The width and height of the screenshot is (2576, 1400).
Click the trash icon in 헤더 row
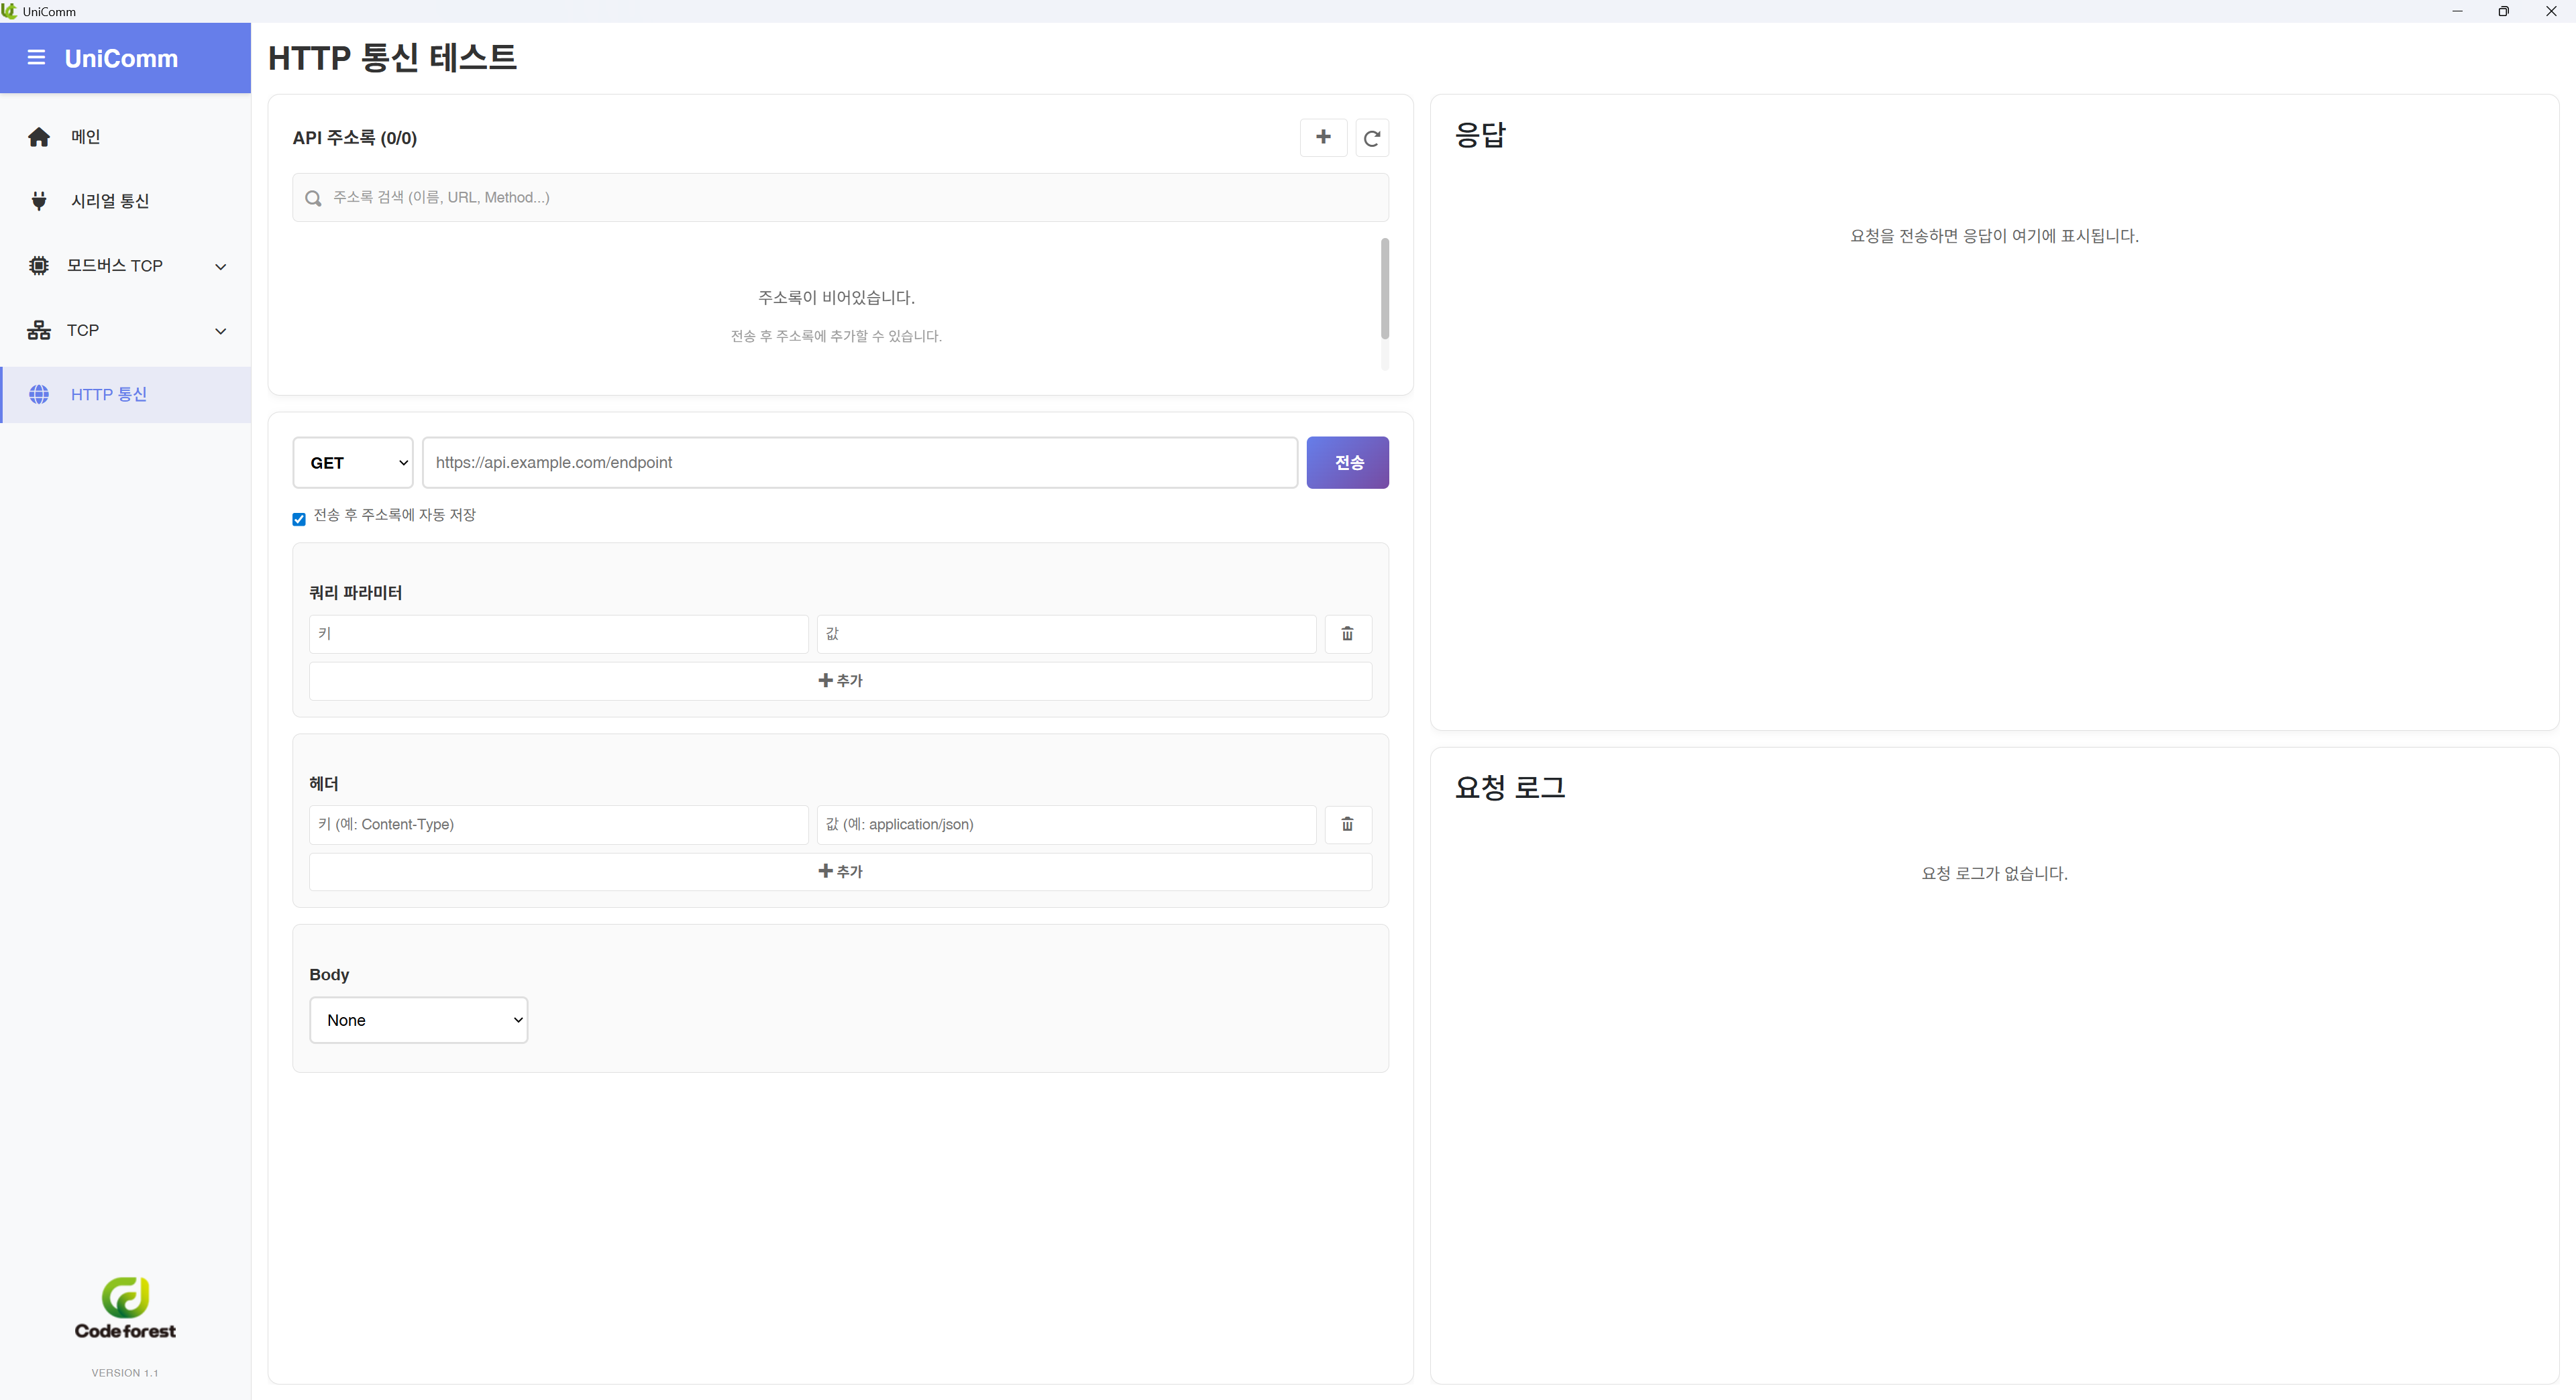[1347, 825]
